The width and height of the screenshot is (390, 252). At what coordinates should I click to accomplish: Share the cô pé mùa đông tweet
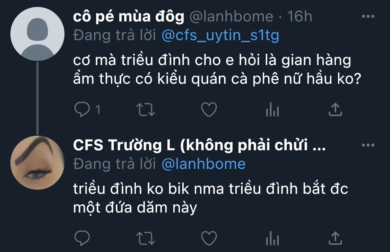click(335, 109)
